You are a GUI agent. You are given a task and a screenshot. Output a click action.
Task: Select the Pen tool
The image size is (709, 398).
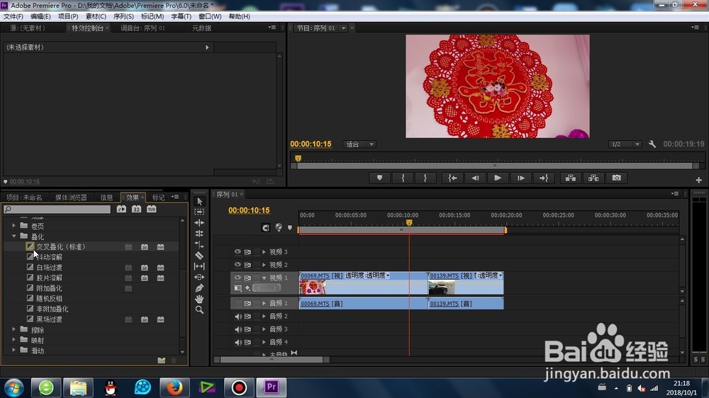pos(199,288)
